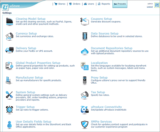Open the Proxy Setup link
The width and height of the screenshot is (160, 132).
pos(99,77)
